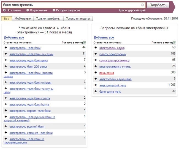The height and width of the screenshot is (151, 179).
Task: Open the 'электрокаменка купить' link
Action: coord(115,67)
